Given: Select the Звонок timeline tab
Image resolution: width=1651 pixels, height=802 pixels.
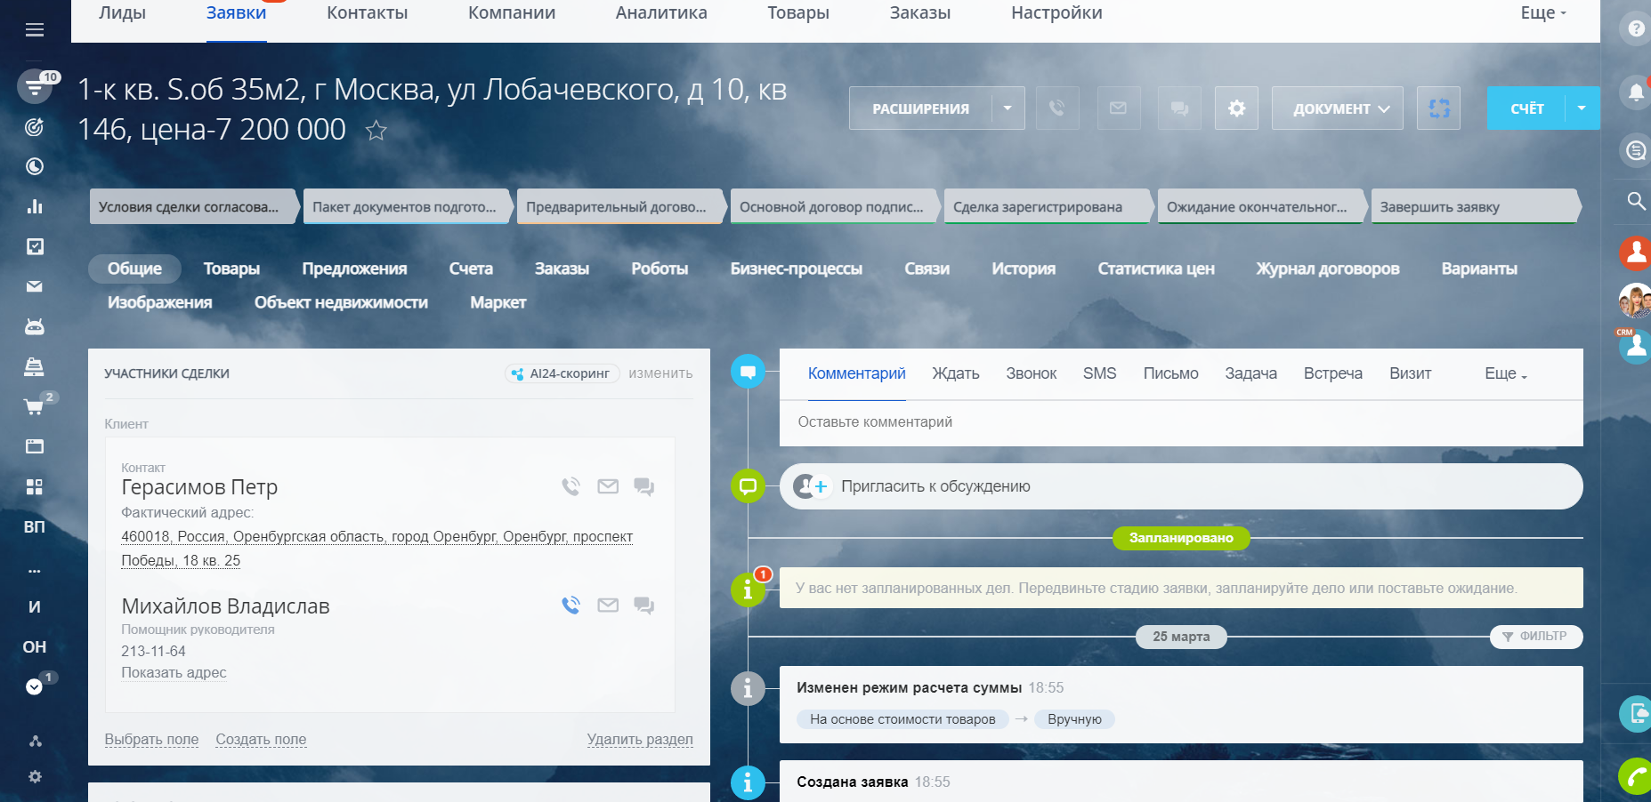Looking at the screenshot, I should pyautogui.click(x=1032, y=374).
